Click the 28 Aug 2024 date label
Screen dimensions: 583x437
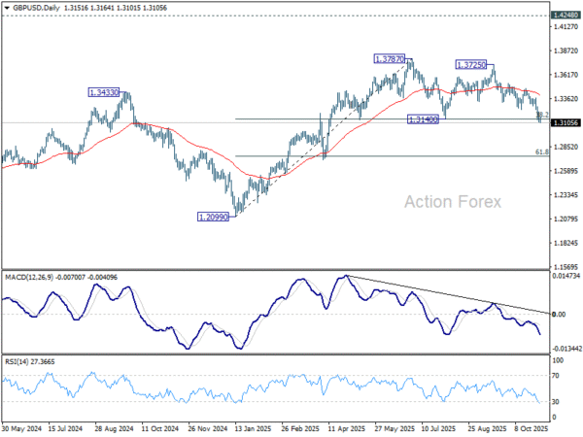(x=114, y=428)
